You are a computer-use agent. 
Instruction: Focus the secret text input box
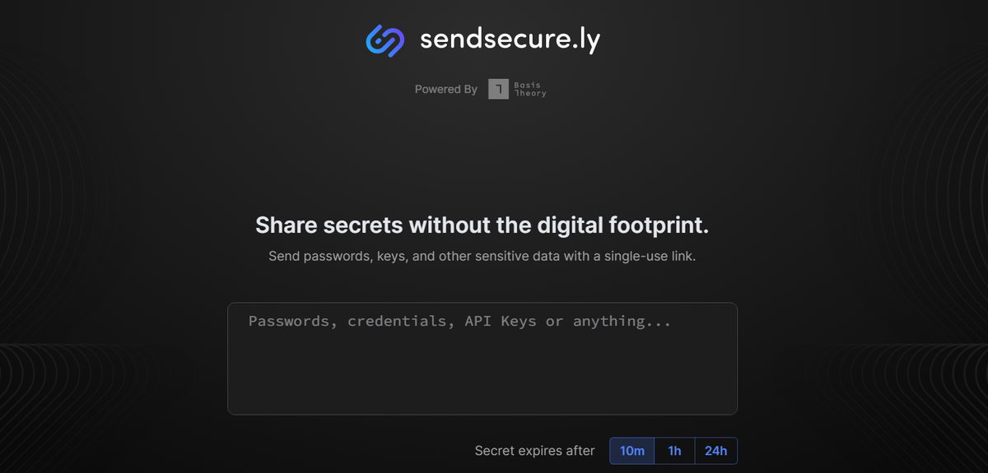click(482, 359)
